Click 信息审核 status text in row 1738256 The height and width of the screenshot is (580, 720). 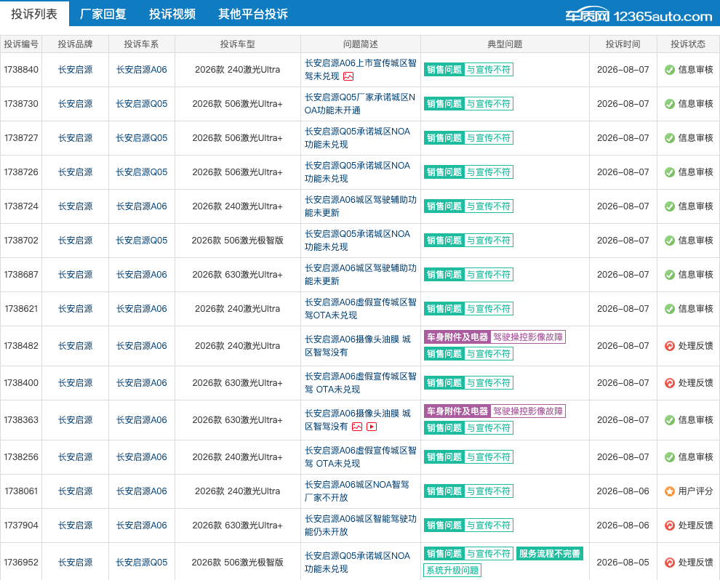pyautogui.click(x=696, y=457)
